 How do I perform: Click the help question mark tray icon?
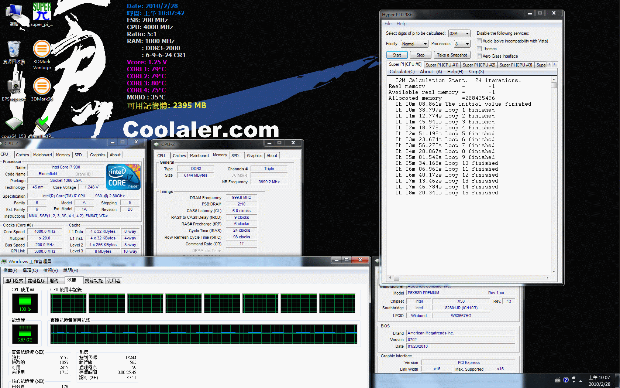[x=566, y=380]
